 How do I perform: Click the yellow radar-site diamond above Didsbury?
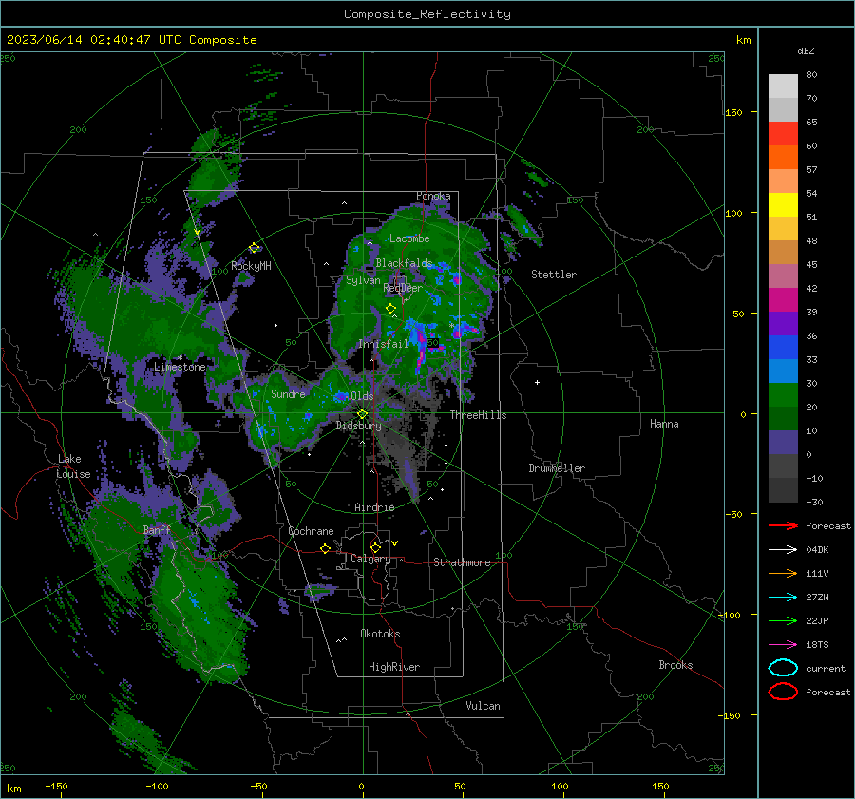[x=362, y=414]
